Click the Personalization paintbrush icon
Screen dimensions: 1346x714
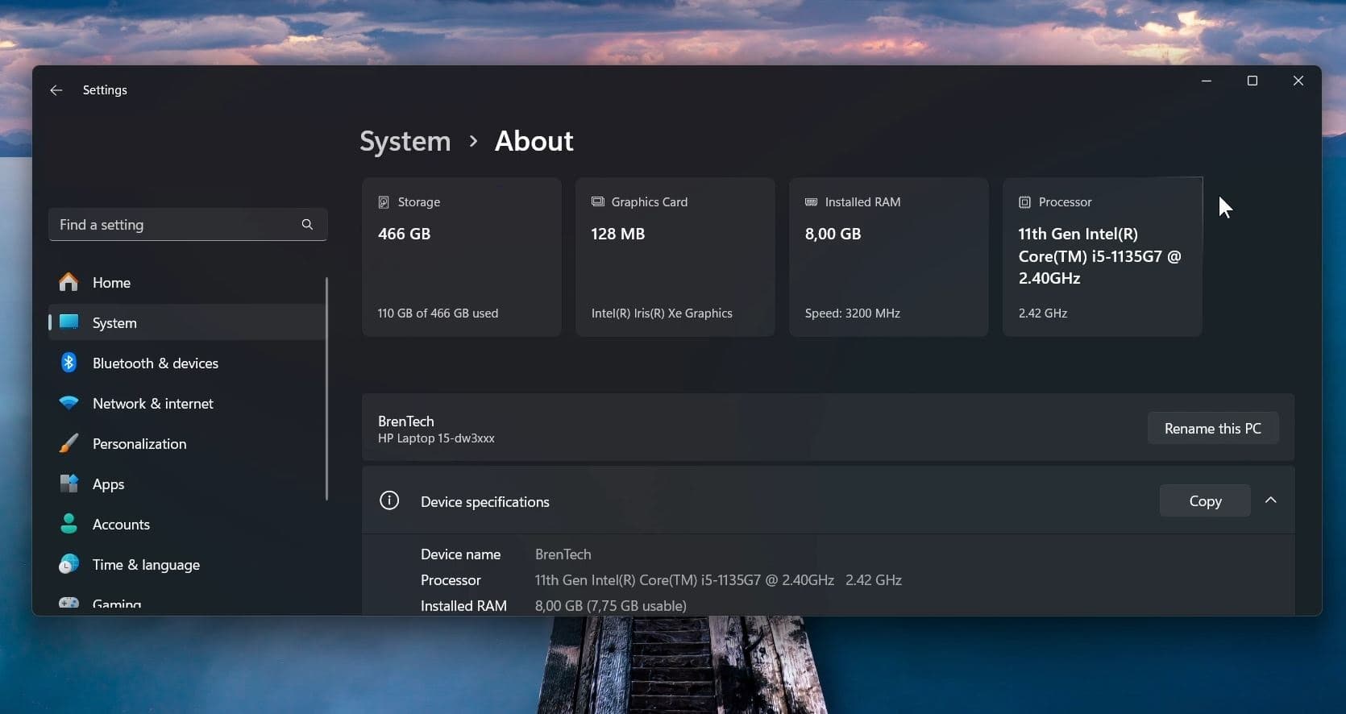click(69, 443)
